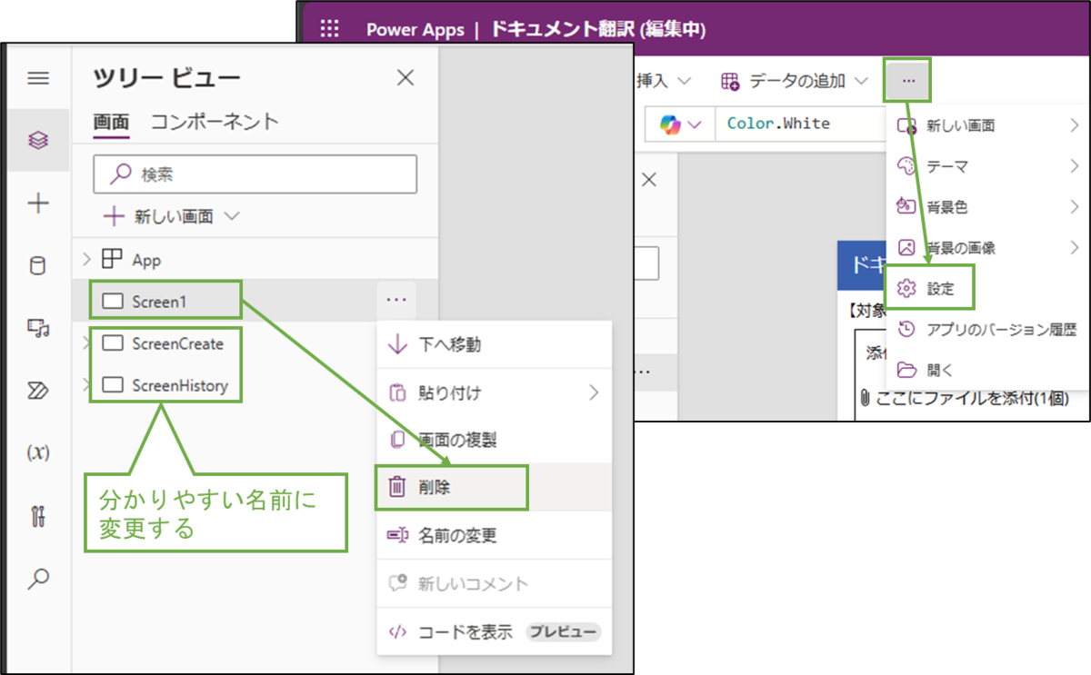Click the rename icon beside 名前の変更

click(397, 536)
